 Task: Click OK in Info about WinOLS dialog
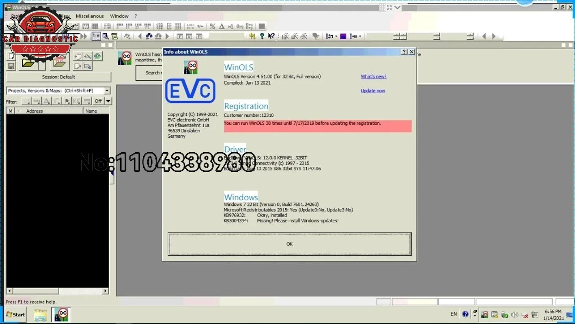pos(289,244)
